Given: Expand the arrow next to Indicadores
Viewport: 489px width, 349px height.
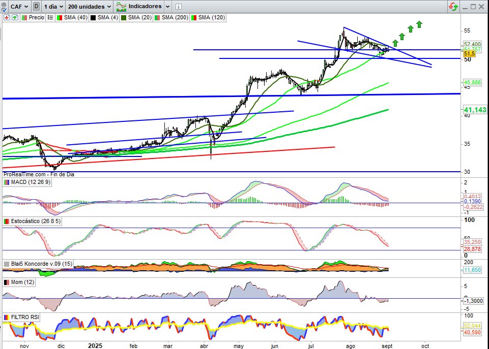Looking at the screenshot, I should (167, 6).
